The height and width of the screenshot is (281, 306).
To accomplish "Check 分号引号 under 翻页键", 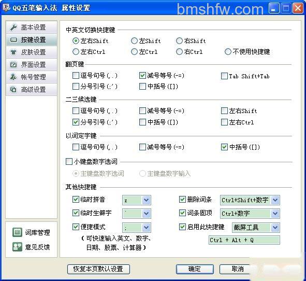I will tap(76, 87).
